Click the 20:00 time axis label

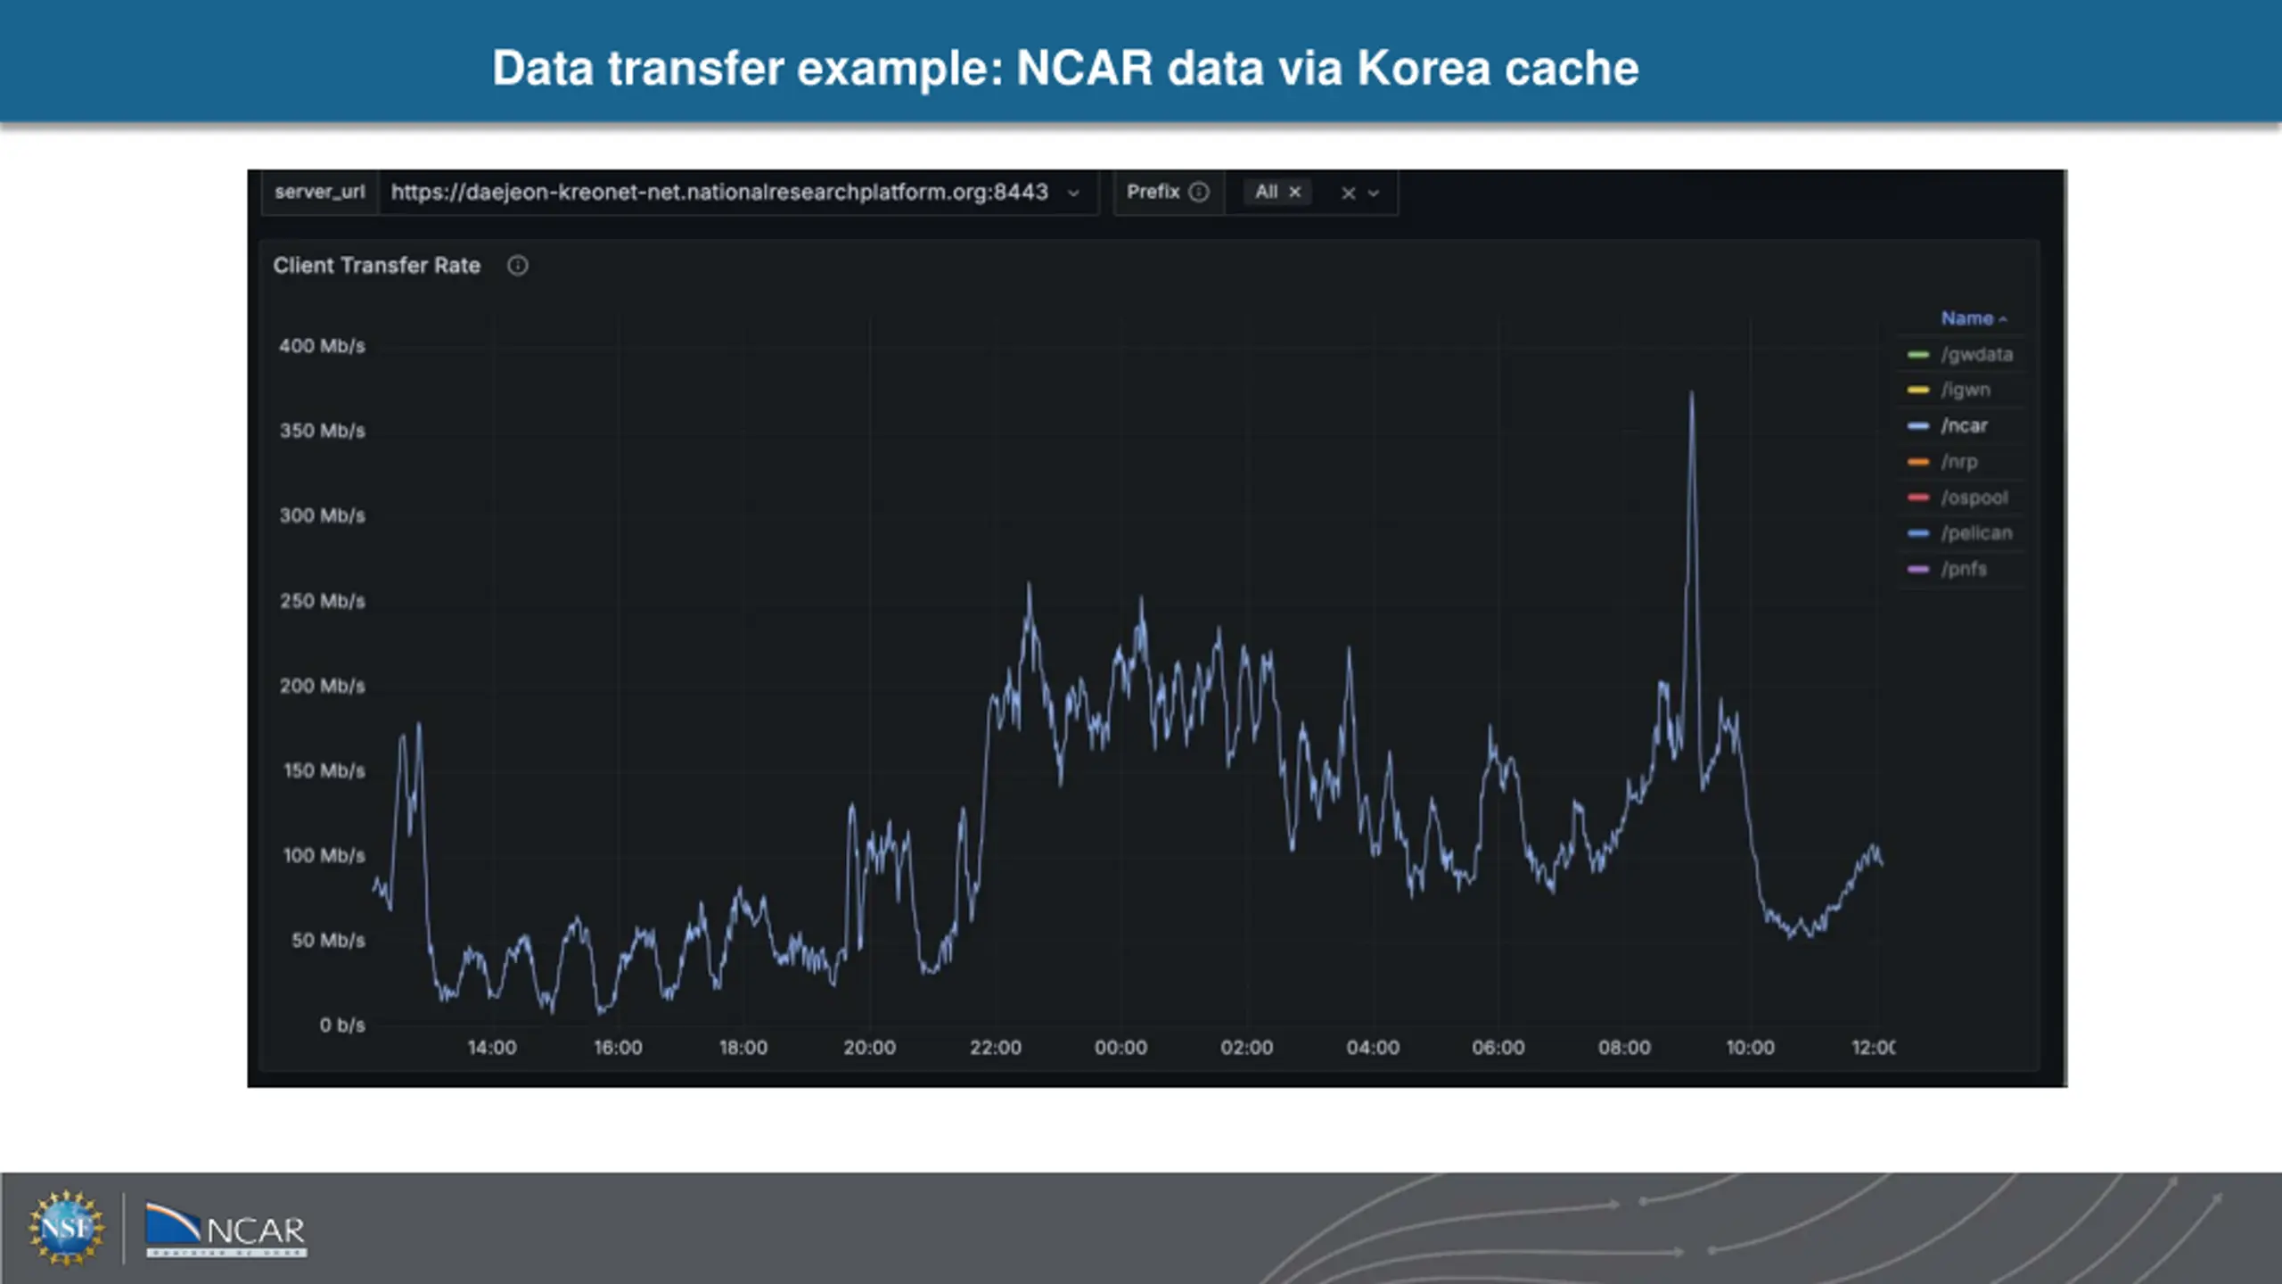click(x=869, y=1048)
